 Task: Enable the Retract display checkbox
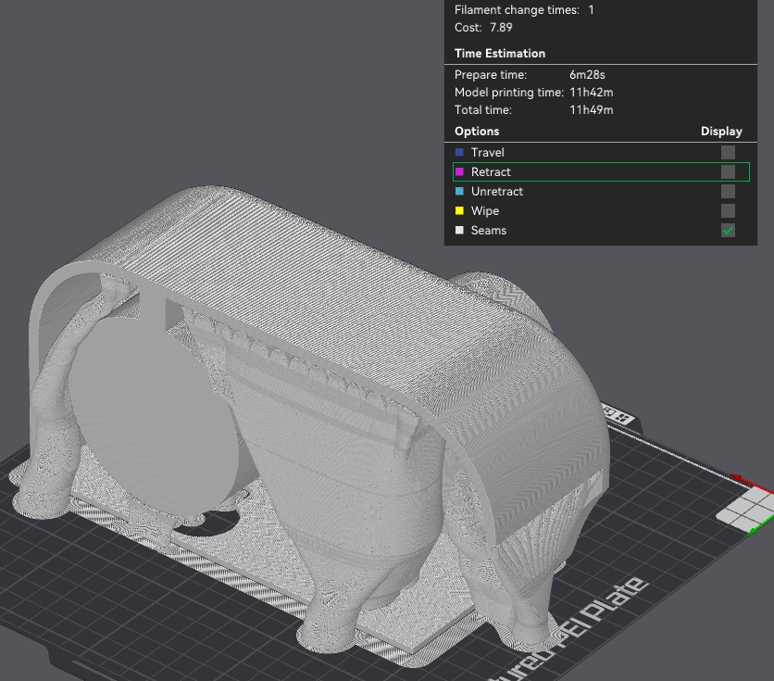click(x=728, y=171)
